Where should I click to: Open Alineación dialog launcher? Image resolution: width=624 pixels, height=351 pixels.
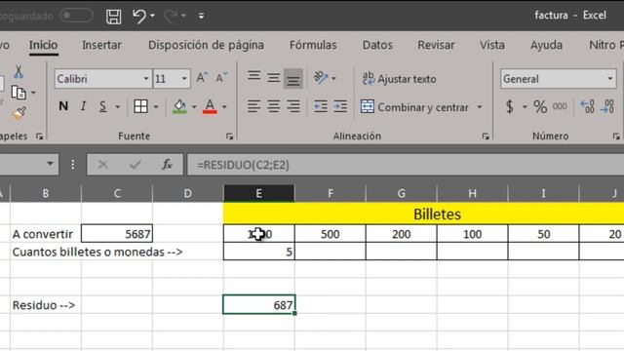coord(486,136)
